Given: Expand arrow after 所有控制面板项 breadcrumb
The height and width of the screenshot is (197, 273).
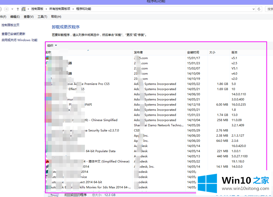Looking at the screenshot, I should [x=73, y=9].
